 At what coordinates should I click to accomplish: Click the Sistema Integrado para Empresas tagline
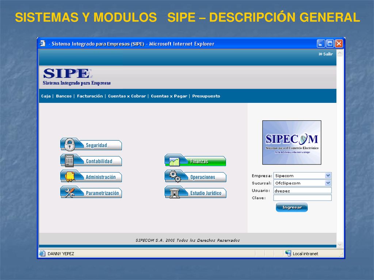(x=77, y=83)
